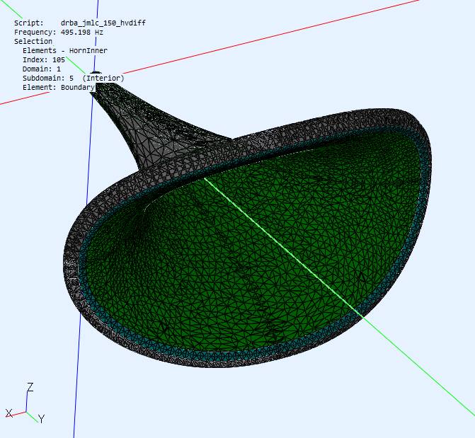Click the X axis label
The width and height of the screenshot is (475, 438).
click(x=9, y=413)
